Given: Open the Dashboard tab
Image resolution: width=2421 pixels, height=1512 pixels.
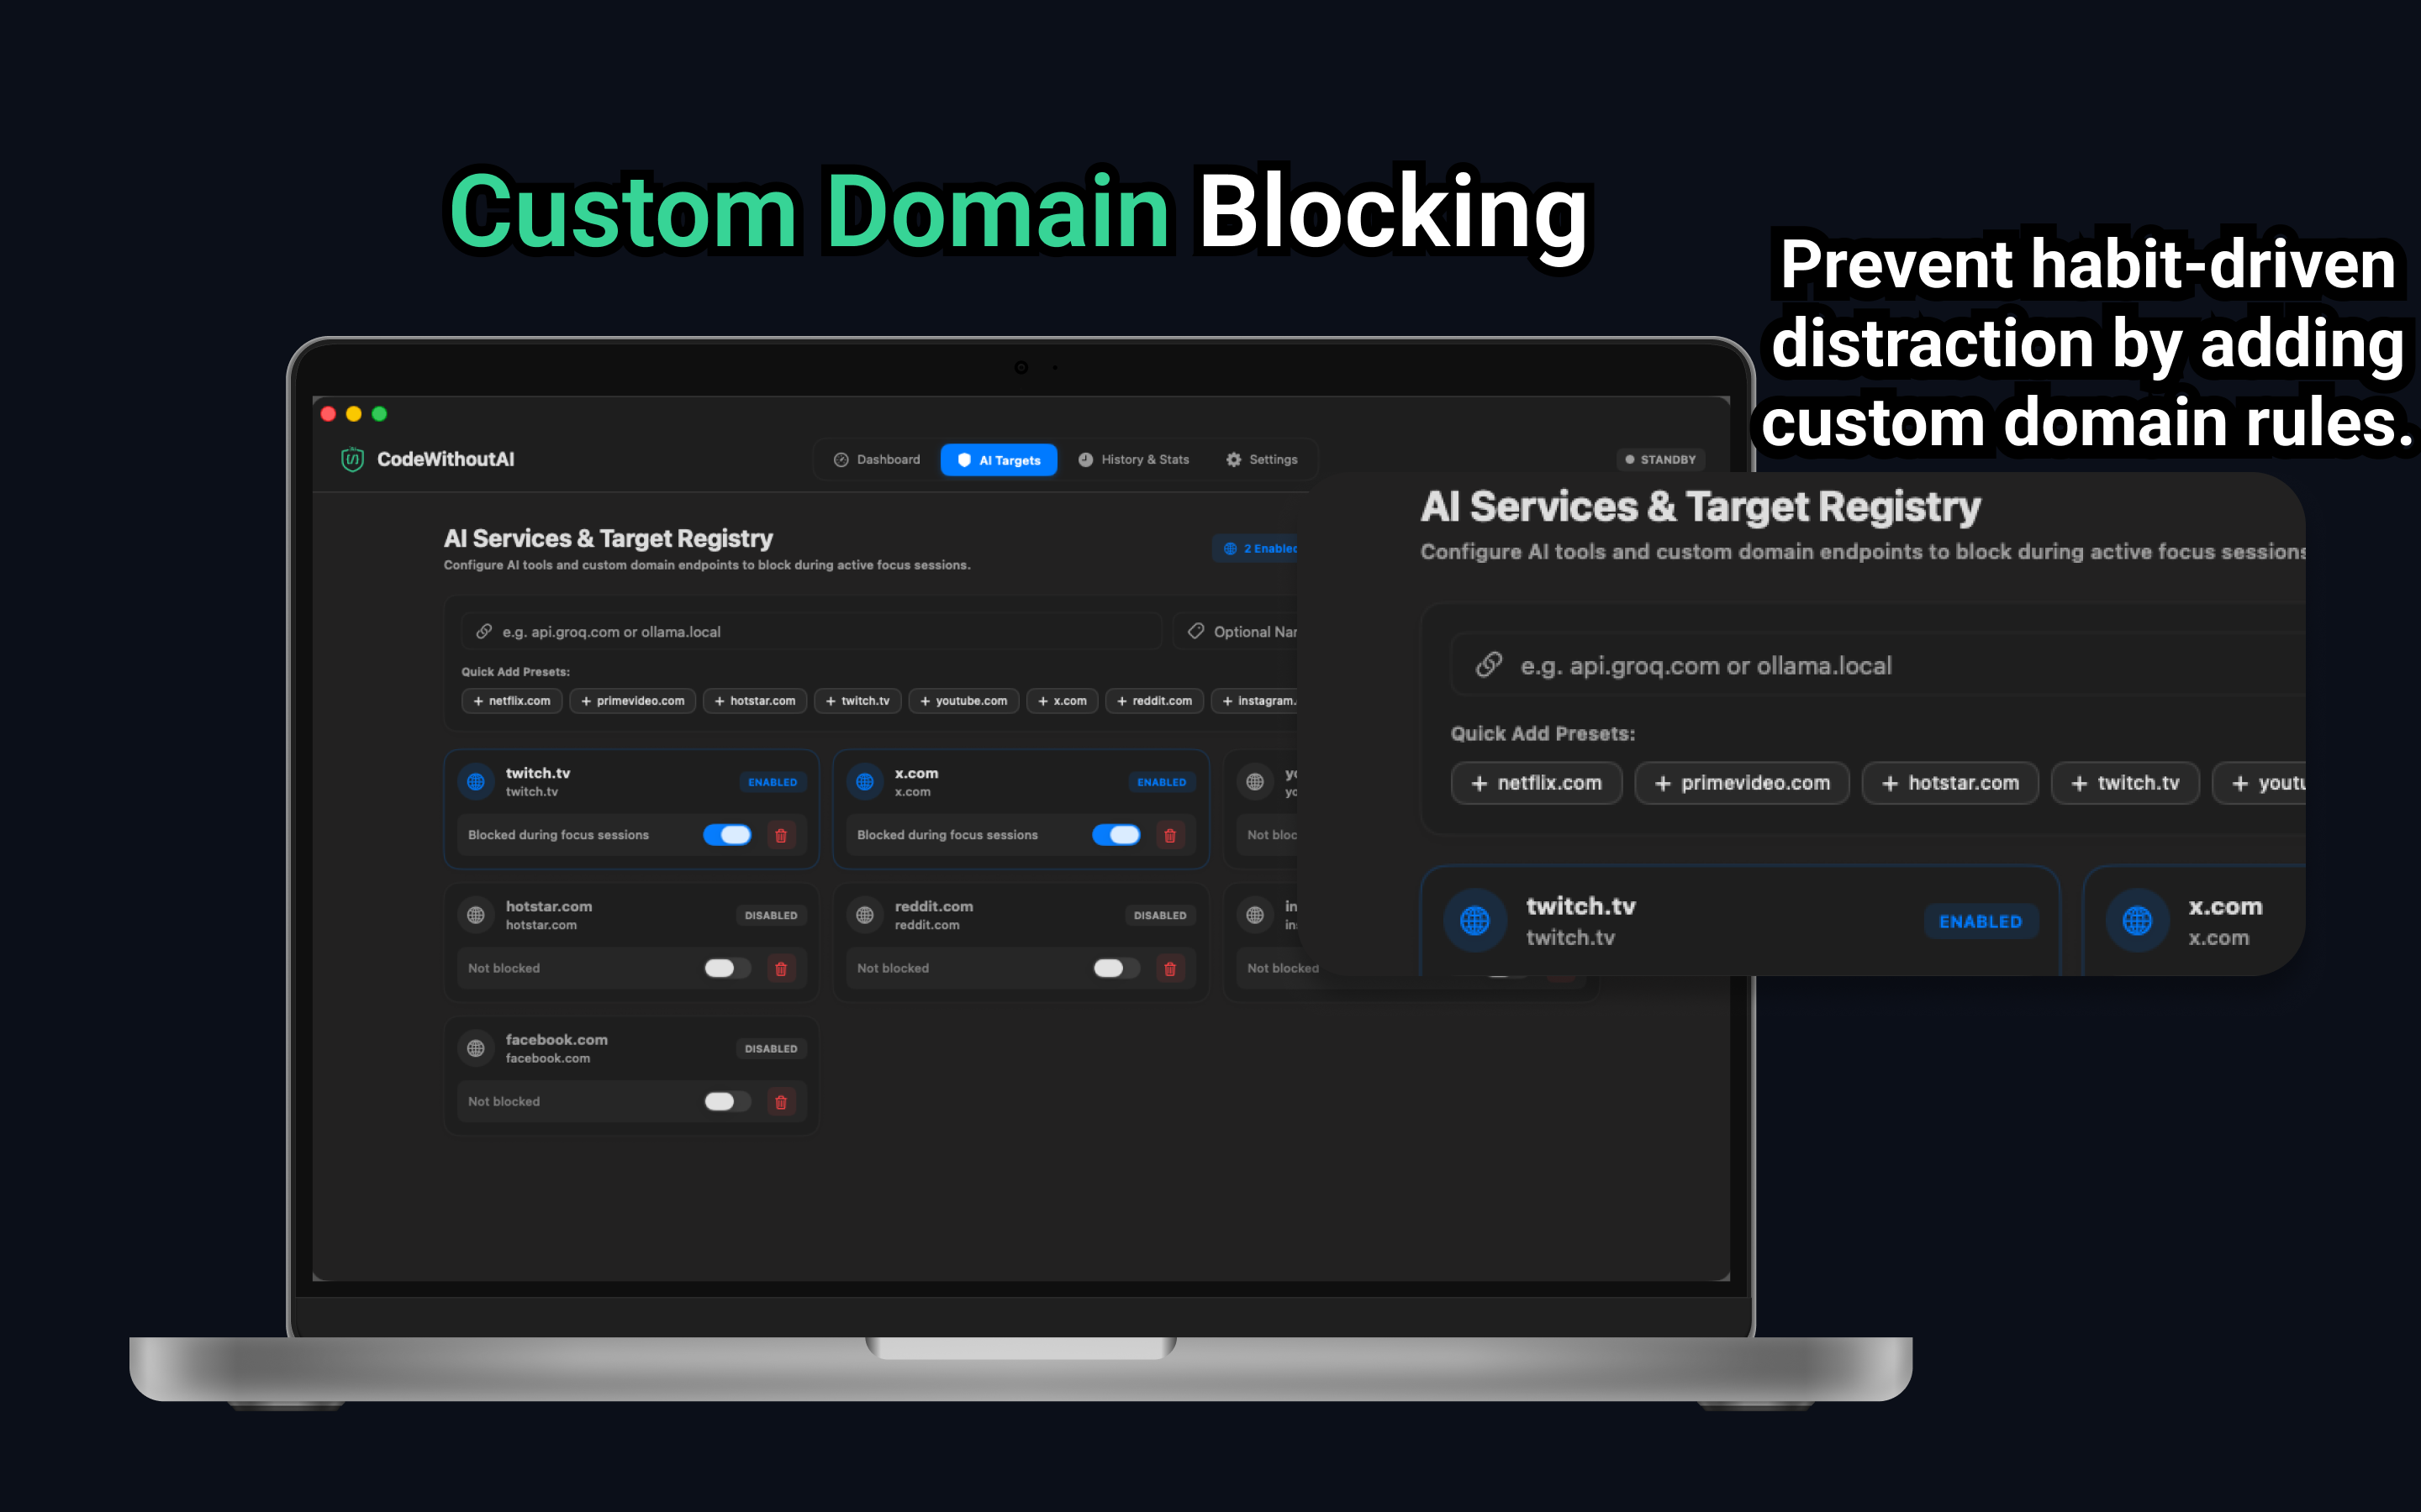Looking at the screenshot, I should [877, 460].
